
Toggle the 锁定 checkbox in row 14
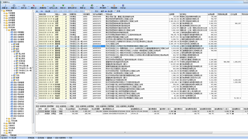tap(66, 46)
